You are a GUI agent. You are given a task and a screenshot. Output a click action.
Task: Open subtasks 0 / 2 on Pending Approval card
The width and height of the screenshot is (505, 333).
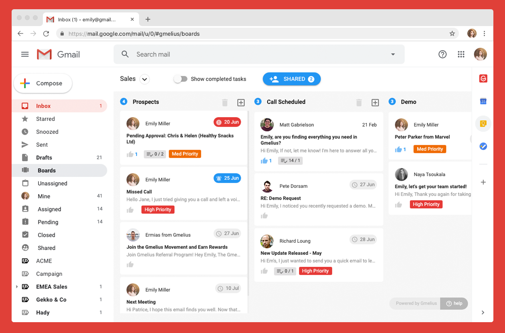(x=155, y=154)
